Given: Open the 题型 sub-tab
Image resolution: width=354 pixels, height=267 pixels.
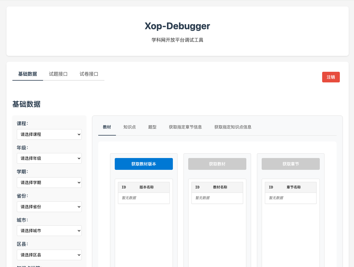Looking at the screenshot, I should point(152,127).
